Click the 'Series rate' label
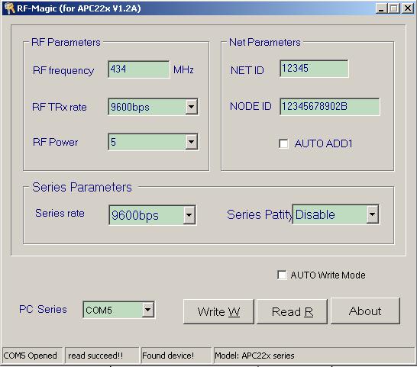Screen dimensions: 417x367 (60, 213)
